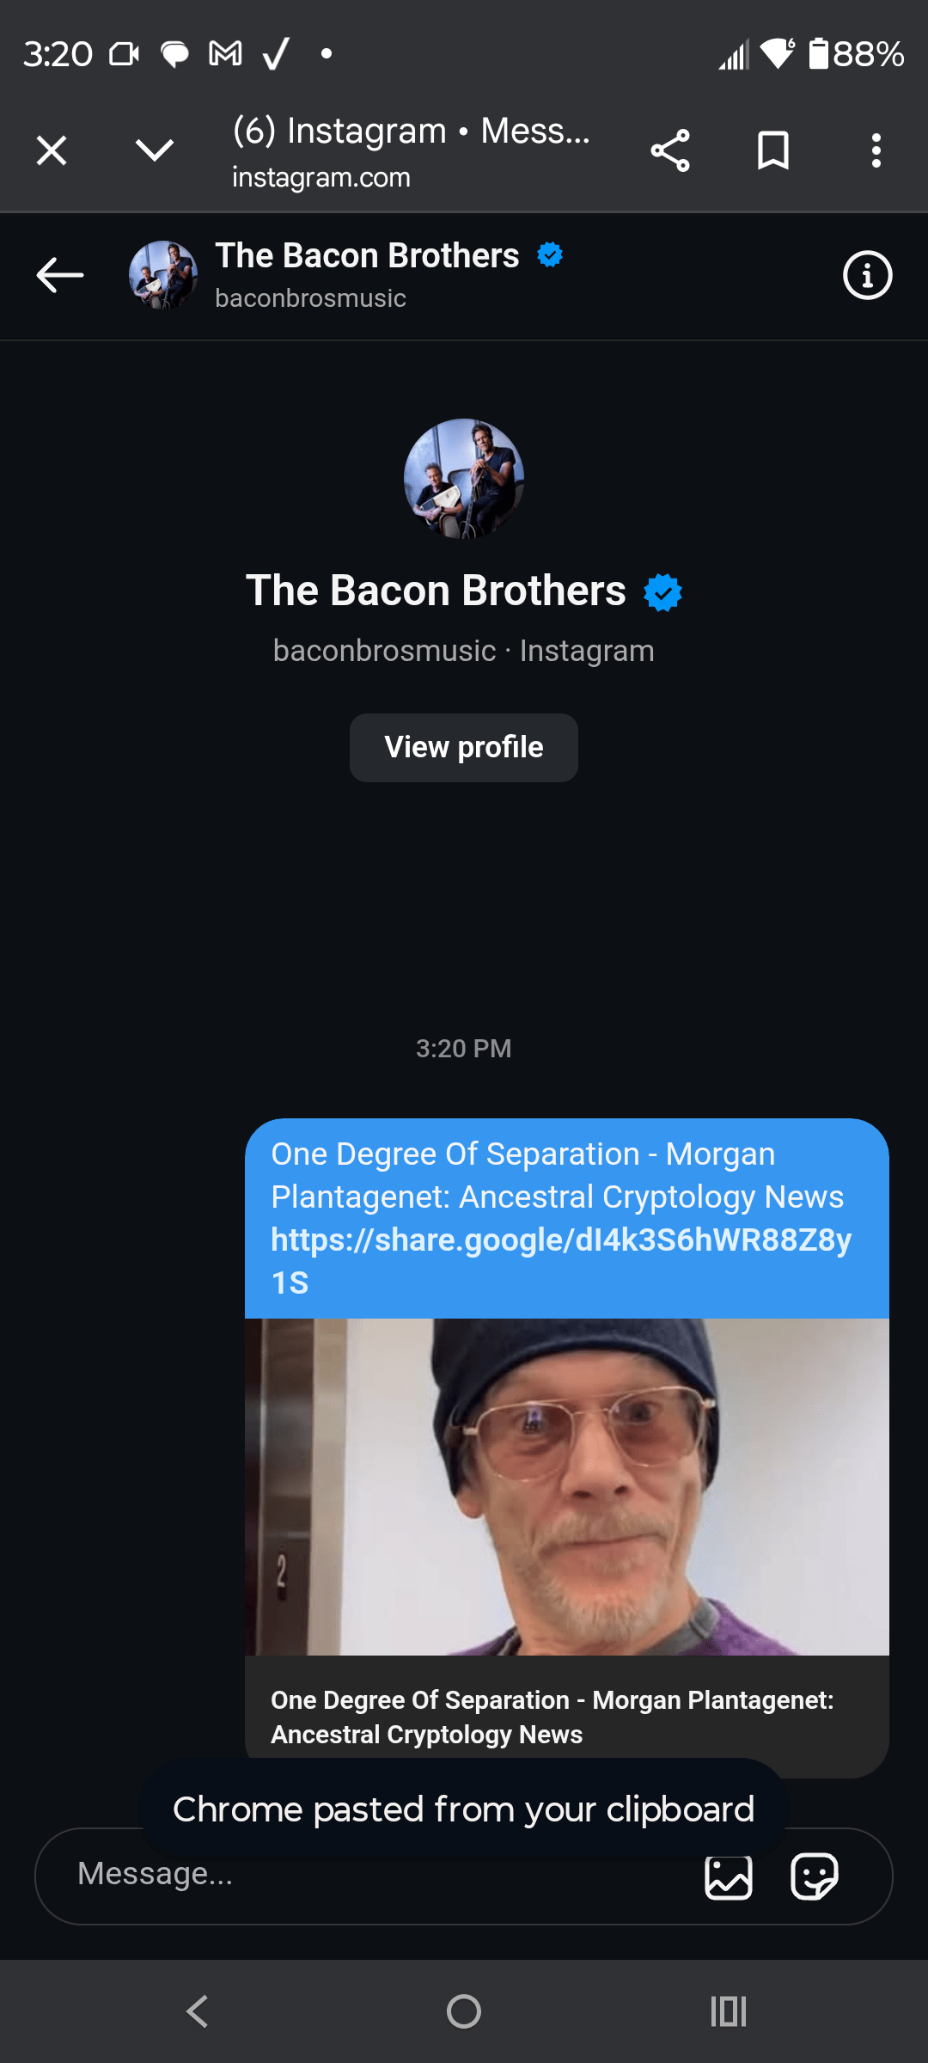
Task: Tap the share icon in toolbar
Action: coord(670,151)
